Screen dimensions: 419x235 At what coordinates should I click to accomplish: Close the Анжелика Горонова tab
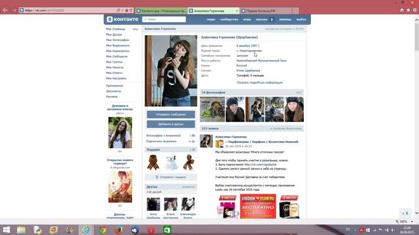(x=237, y=11)
